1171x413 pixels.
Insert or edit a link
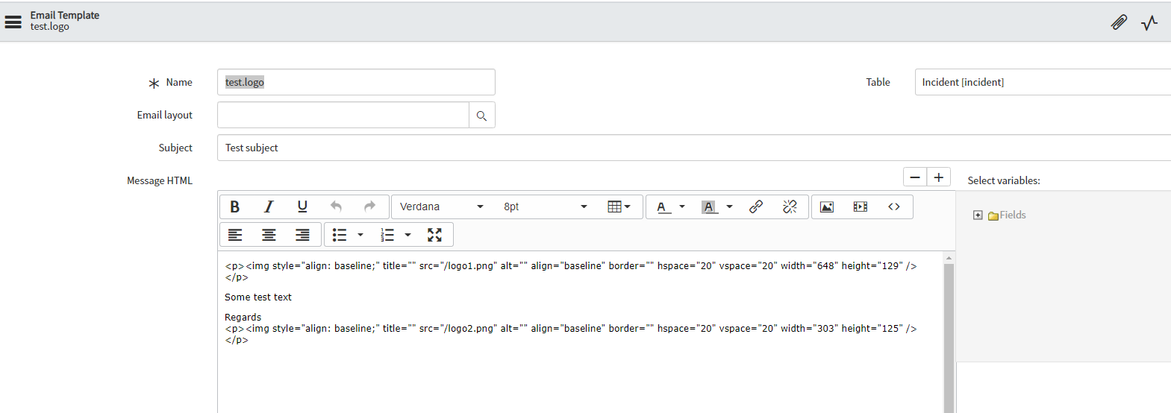coord(756,206)
